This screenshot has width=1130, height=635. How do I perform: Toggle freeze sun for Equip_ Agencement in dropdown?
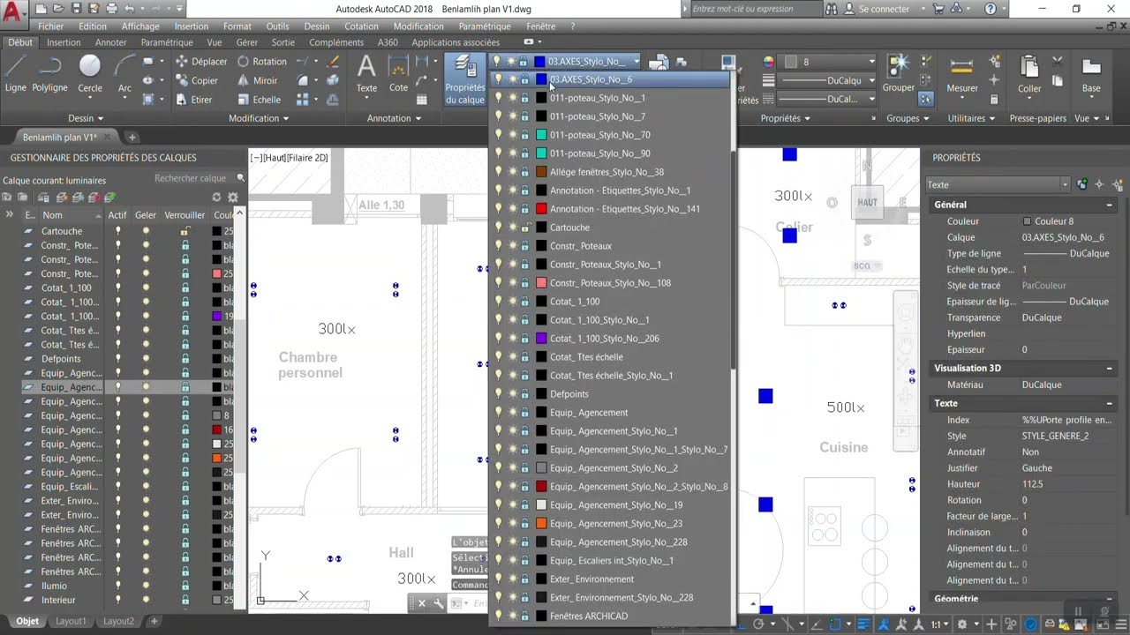[x=512, y=413]
